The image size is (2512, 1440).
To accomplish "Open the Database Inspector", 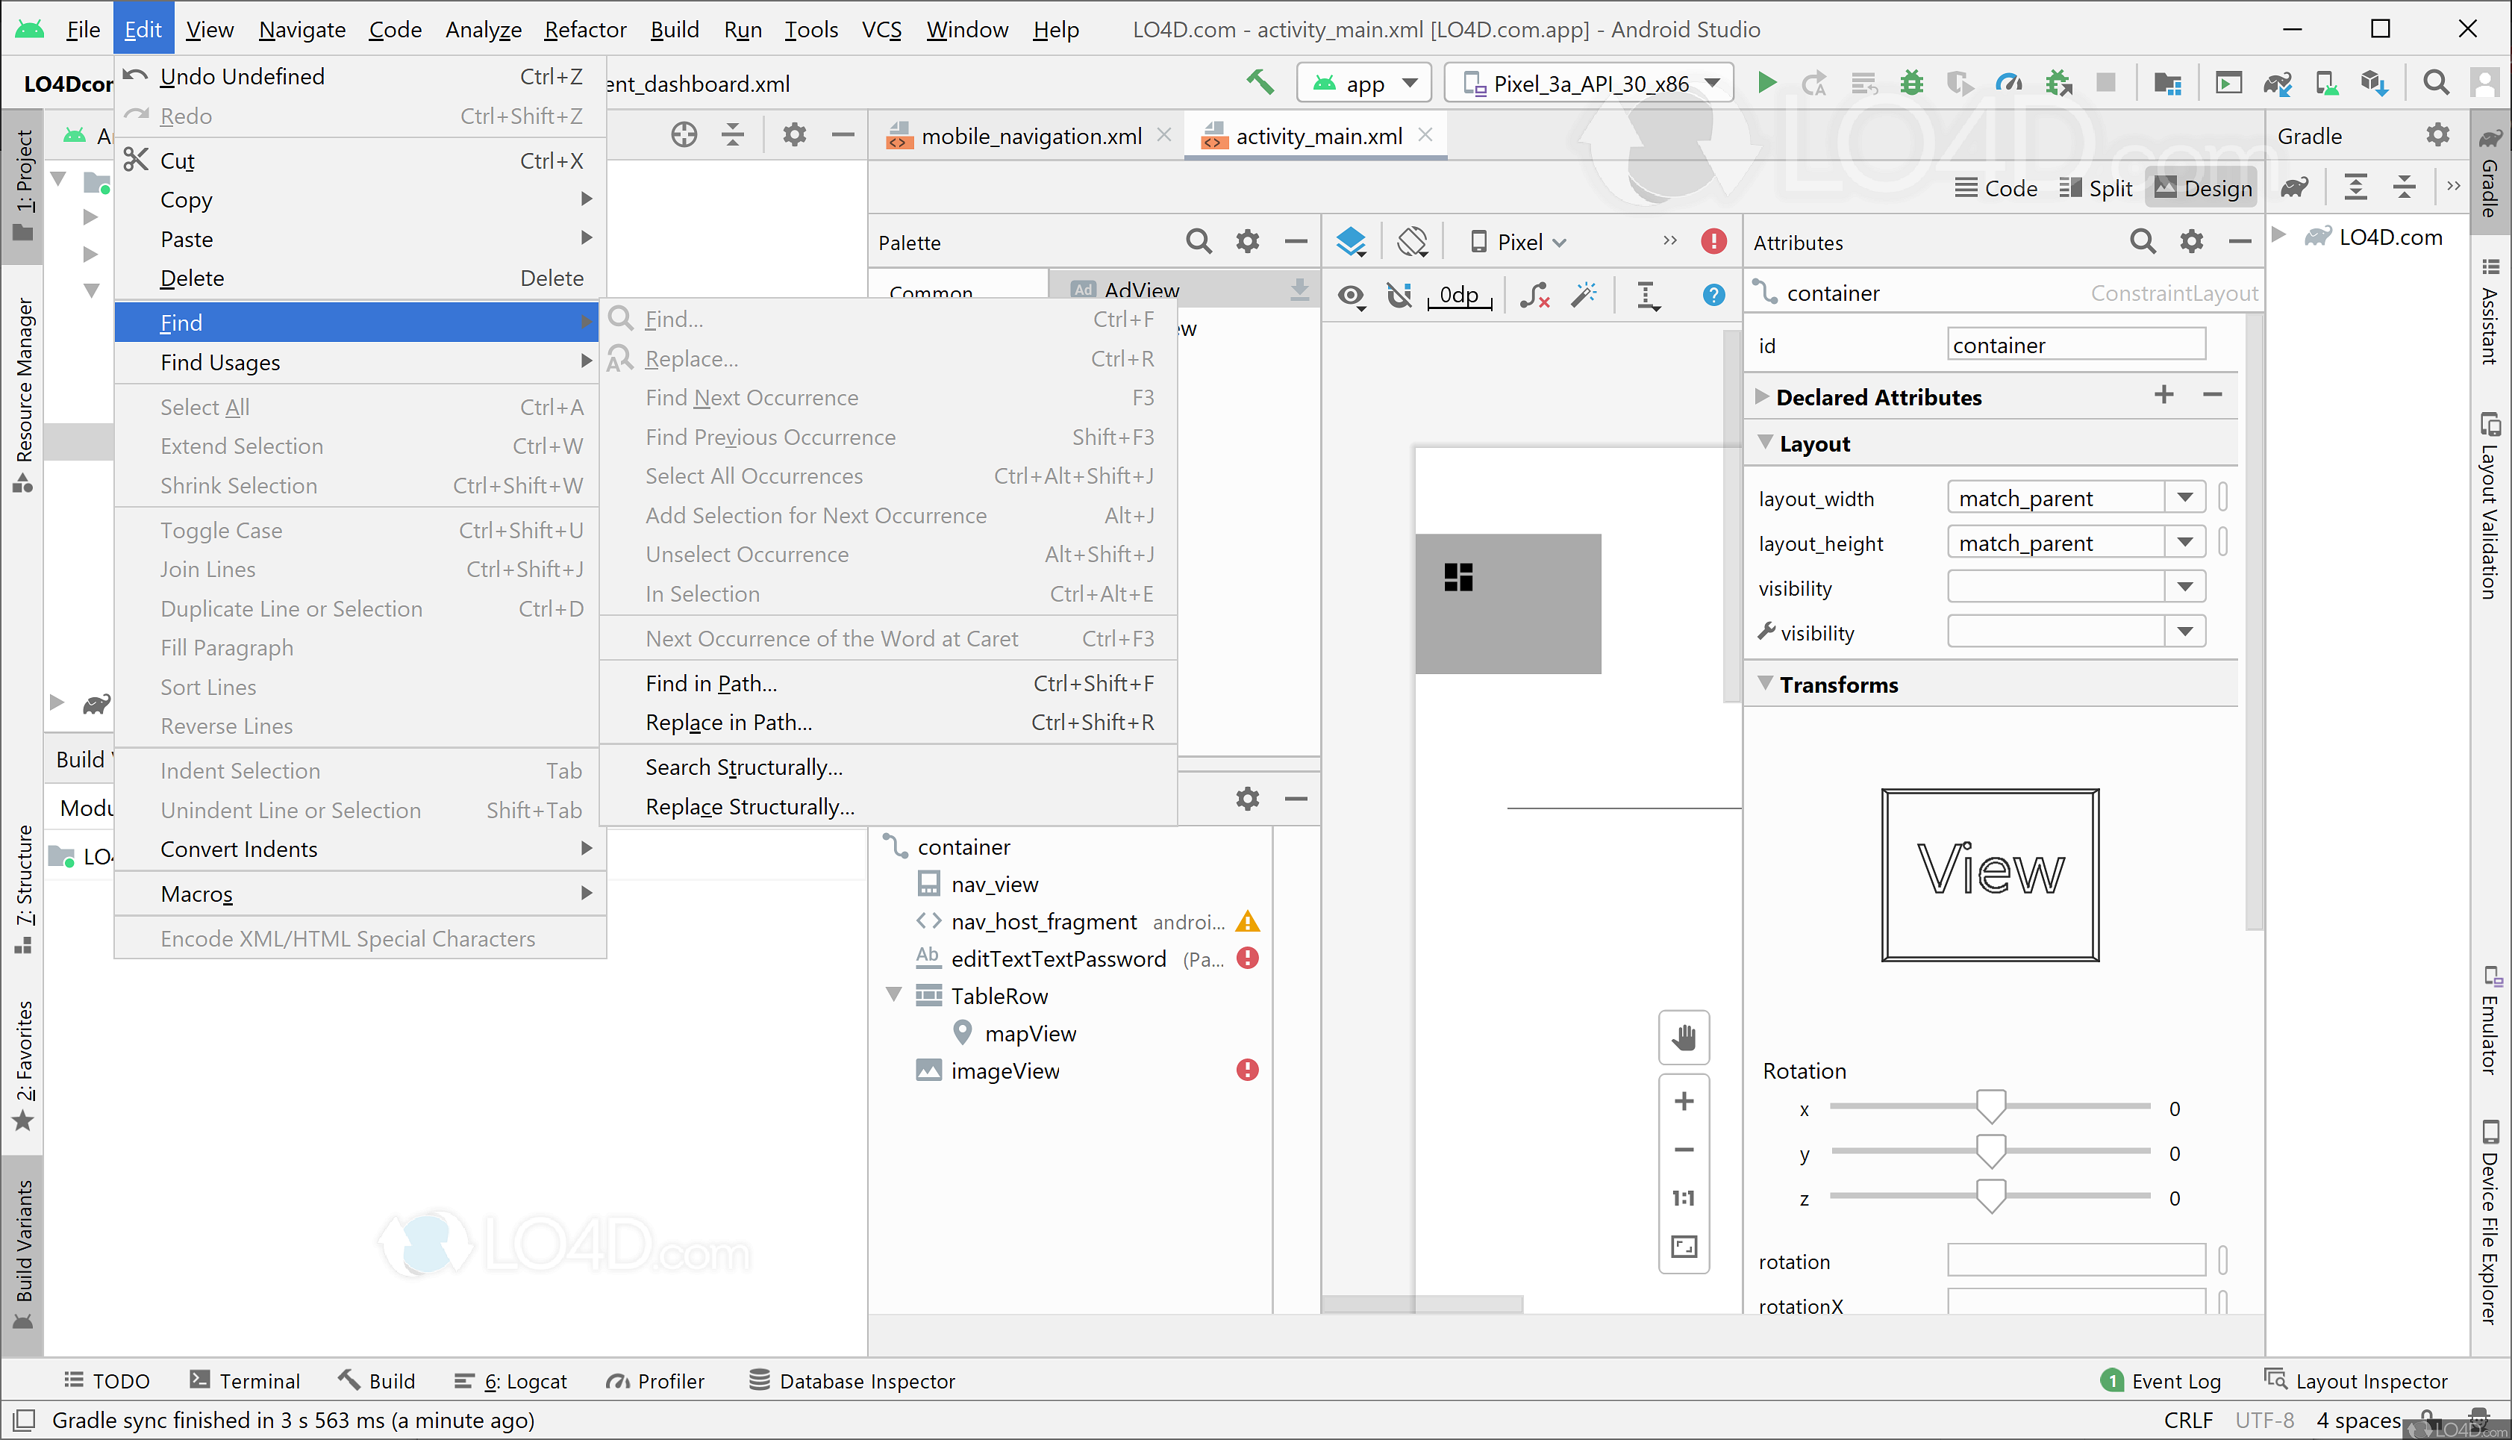I will [x=852, y=1381].
